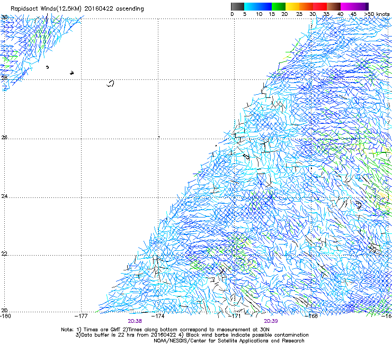Click the dark purple 45-50 knots segment
392x344 pixels.
[x=361, y=6]
